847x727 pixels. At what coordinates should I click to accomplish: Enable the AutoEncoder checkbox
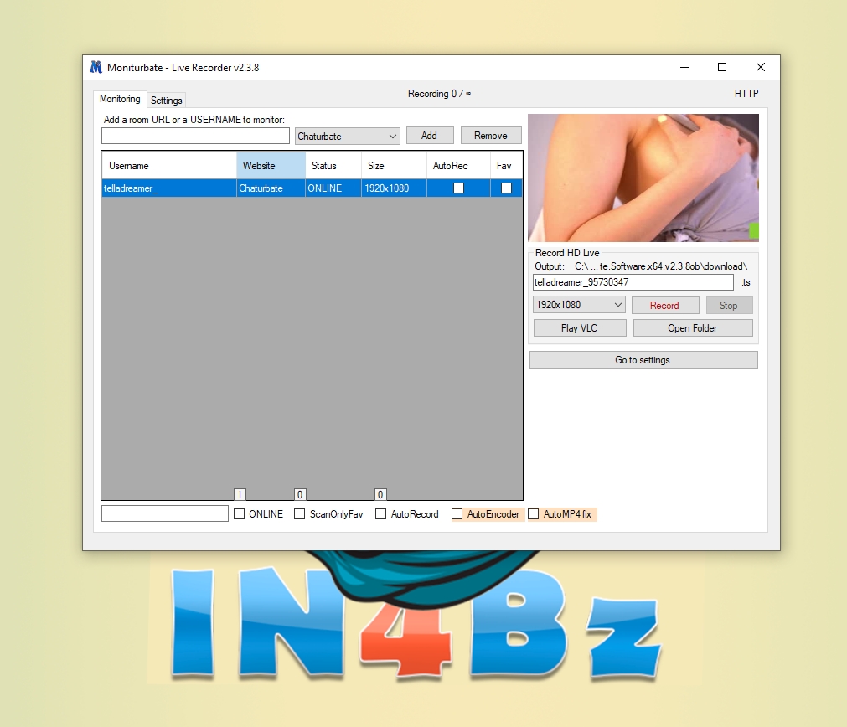pyautogui.click(x=457, y=513)
